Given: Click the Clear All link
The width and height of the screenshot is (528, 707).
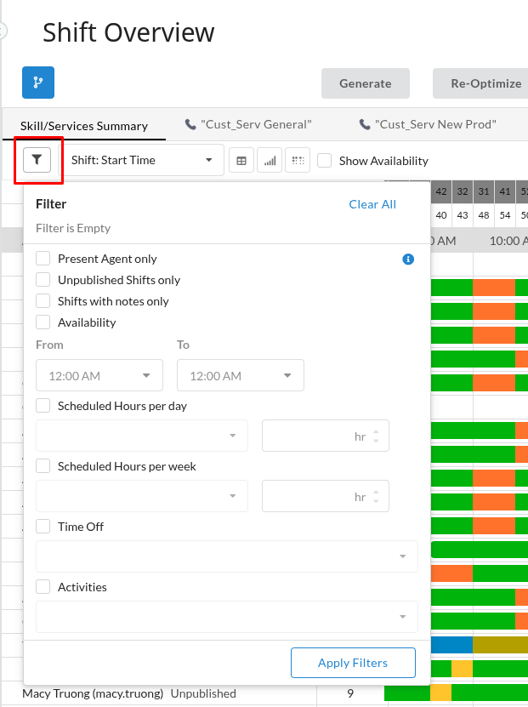Looking at the screenshot, I should point(372,204).
